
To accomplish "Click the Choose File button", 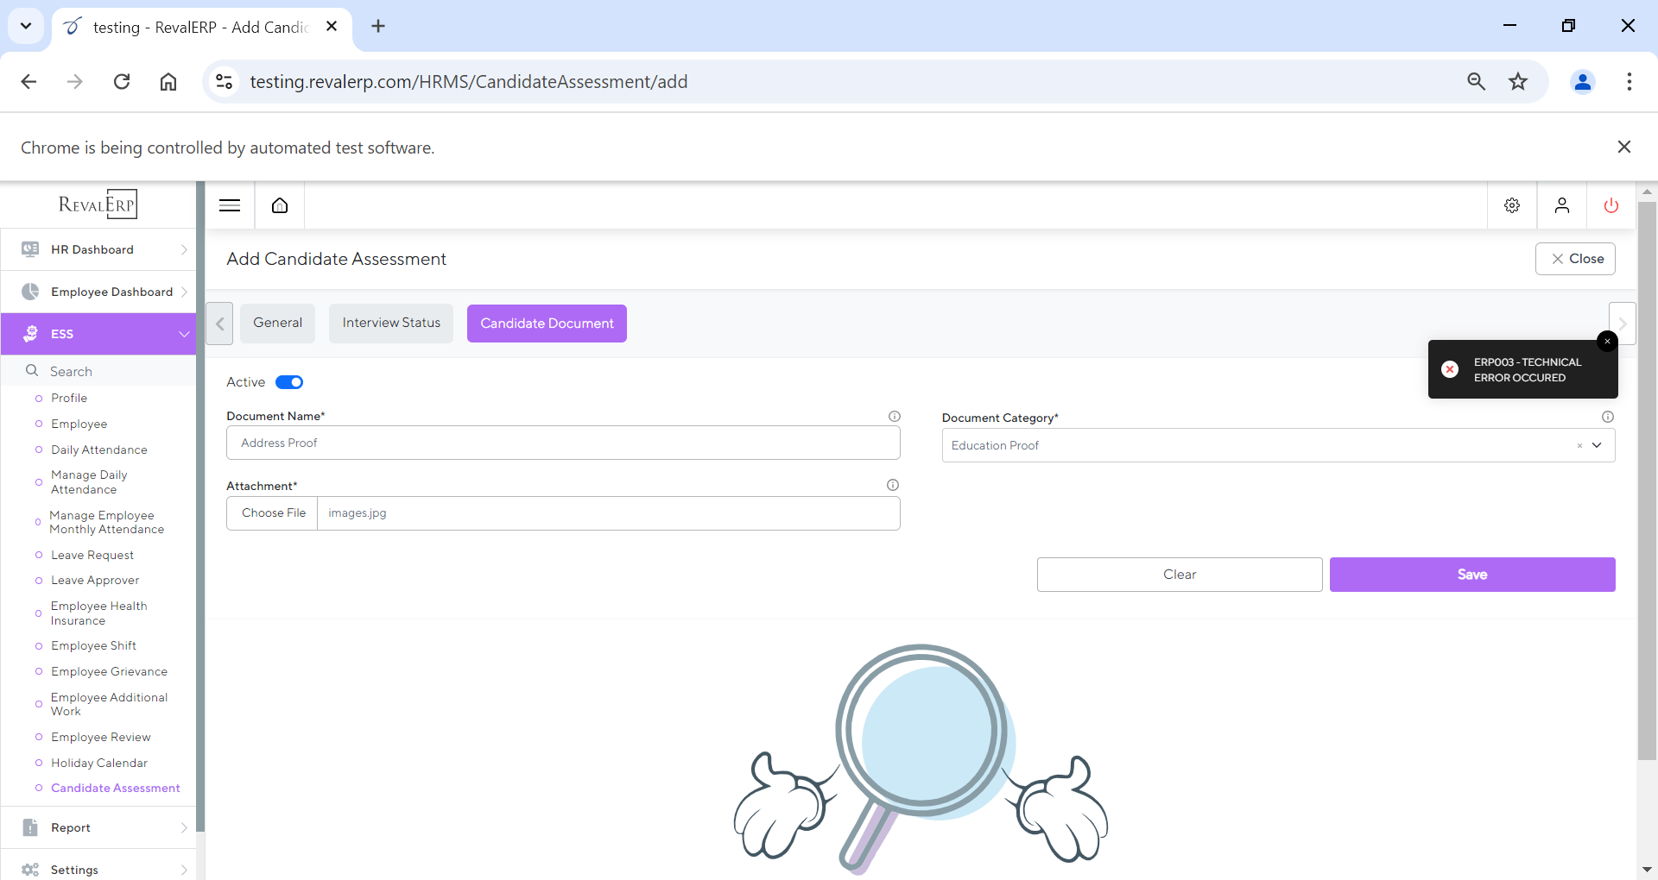I will (273, 513).
